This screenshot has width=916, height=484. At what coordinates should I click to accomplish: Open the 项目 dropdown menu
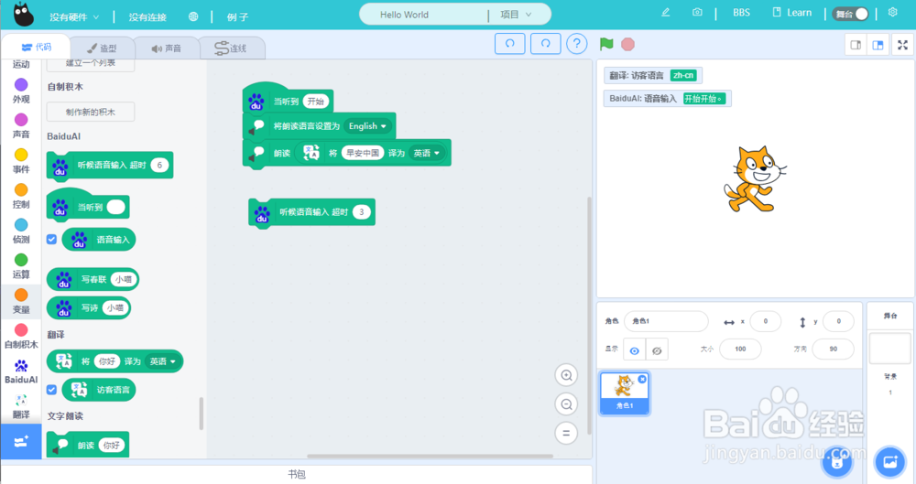[516, 15]
